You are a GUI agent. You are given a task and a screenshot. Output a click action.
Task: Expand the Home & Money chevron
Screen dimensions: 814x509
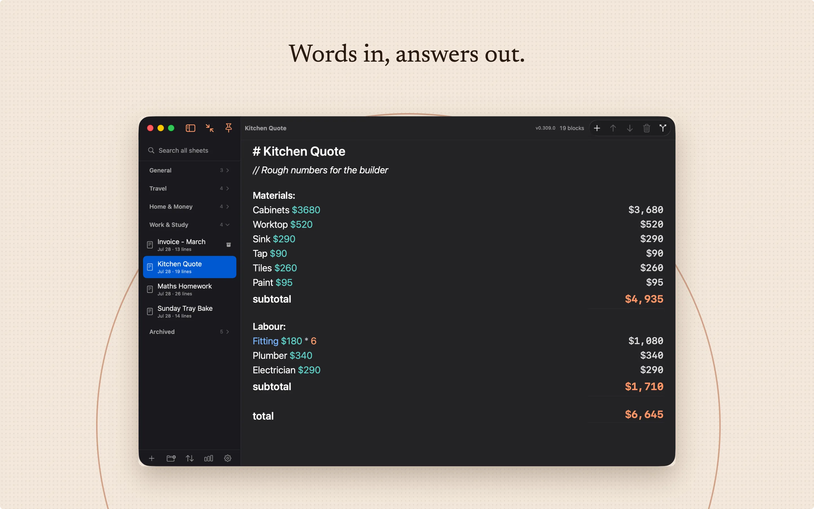(228, 207)
